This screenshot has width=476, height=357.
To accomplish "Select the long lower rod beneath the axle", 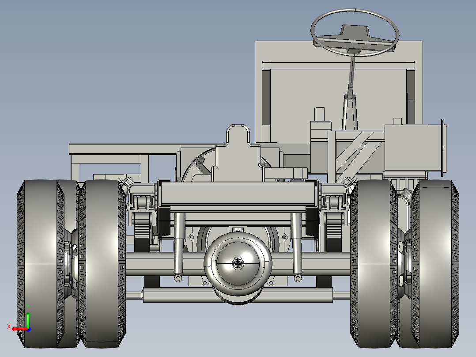I will 238,295.
